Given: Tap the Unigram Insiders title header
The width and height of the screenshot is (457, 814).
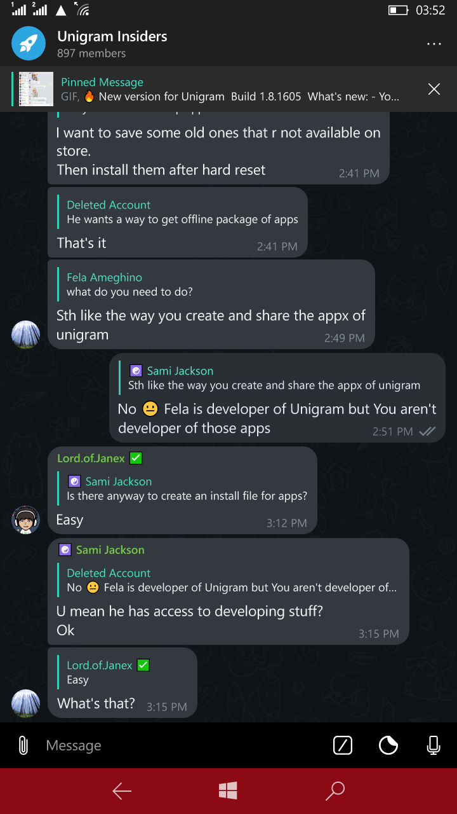Looking at the screenshot, I should 112,36.
